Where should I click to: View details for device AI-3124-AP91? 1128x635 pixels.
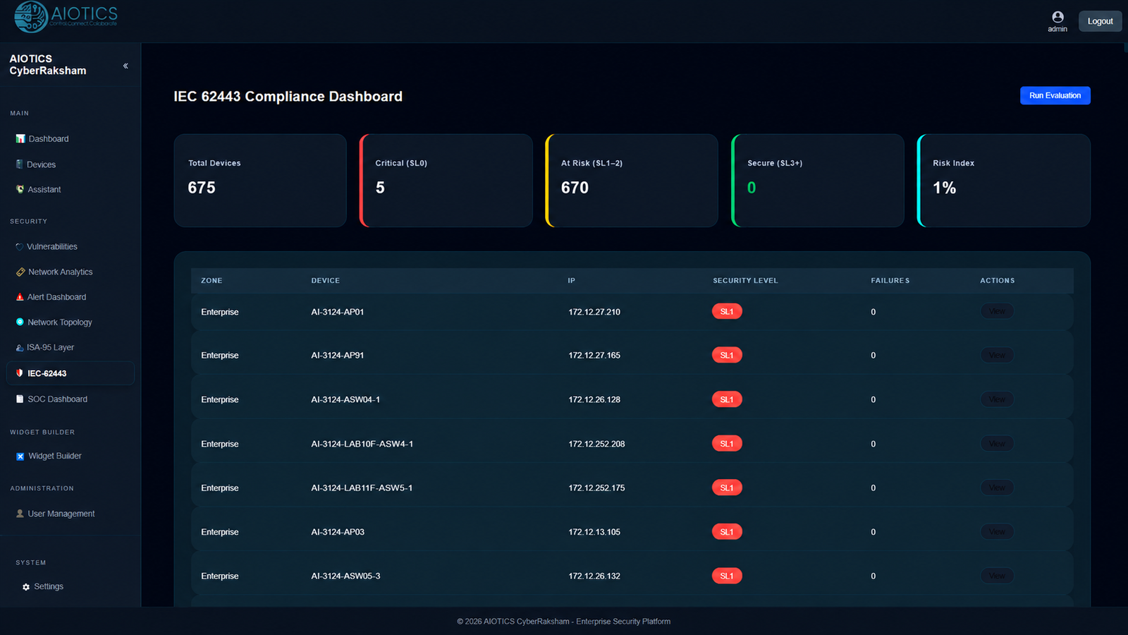point(997,355)
